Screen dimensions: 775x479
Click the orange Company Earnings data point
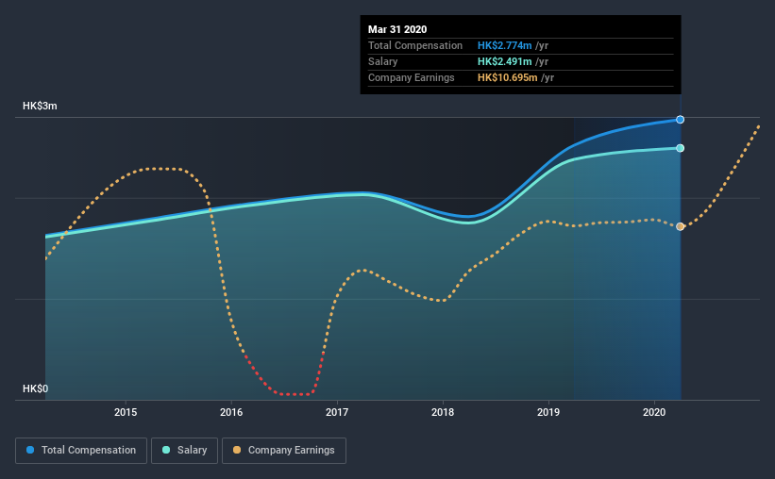point(680,226)
